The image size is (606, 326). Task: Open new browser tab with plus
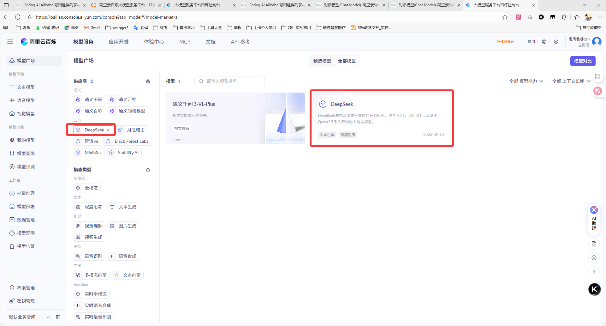(x=544, y=5)
